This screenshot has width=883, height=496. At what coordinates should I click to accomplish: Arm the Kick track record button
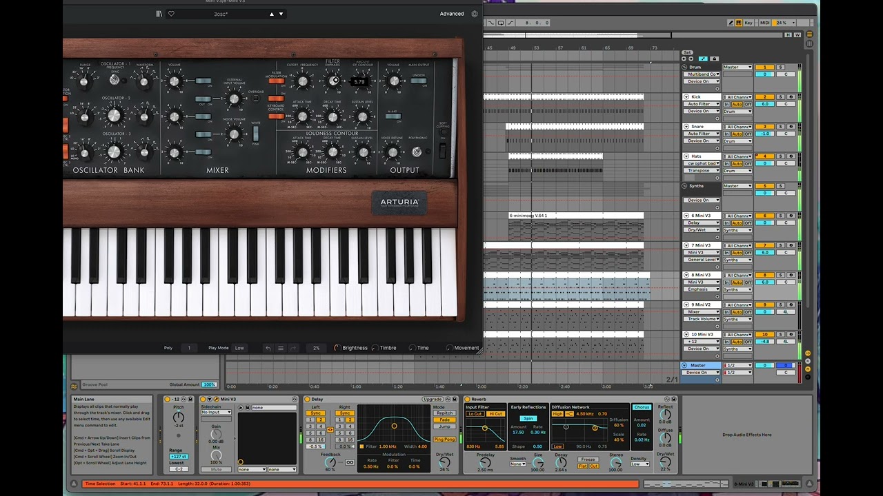point(791,97)
